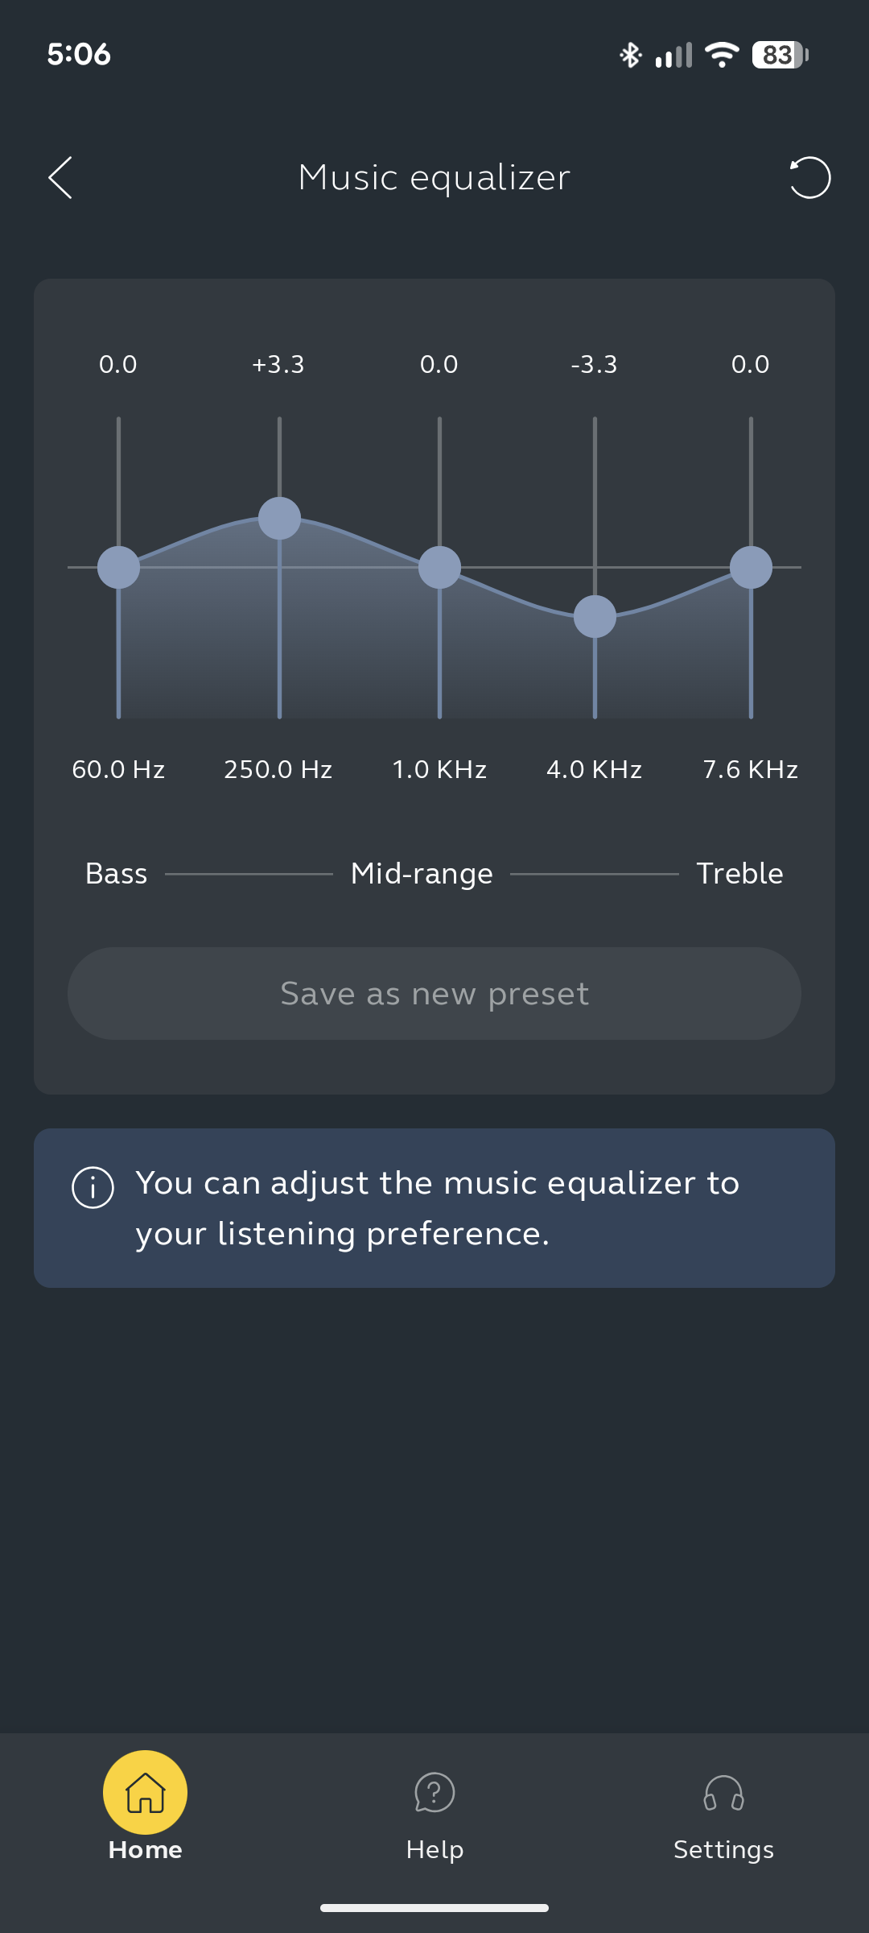Click the 60.0 Hz slider handle
Screen dimensions: 869x1933
tap(118, 568)
